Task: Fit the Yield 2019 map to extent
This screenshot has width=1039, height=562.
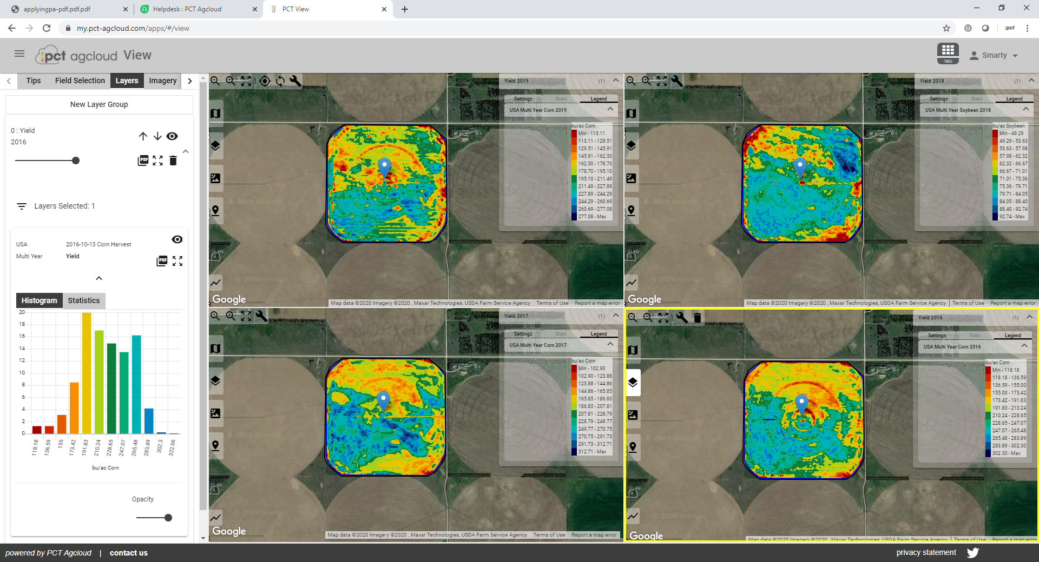Action: (246, 81)
